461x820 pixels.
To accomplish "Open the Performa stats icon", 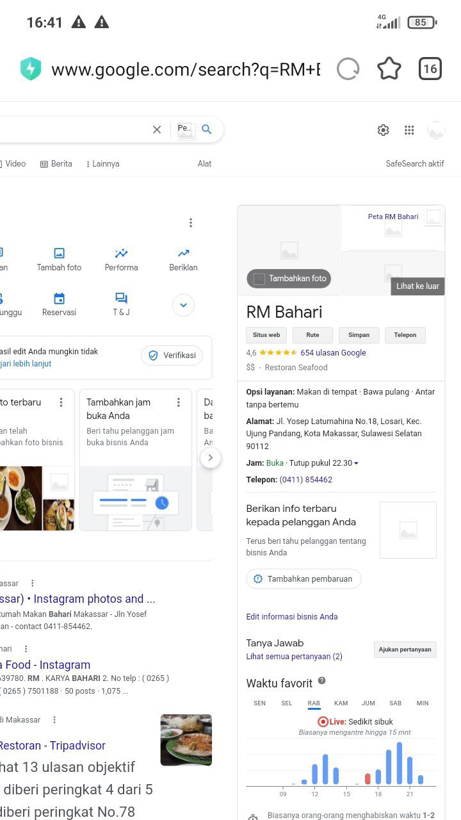I will coord(121,253).
